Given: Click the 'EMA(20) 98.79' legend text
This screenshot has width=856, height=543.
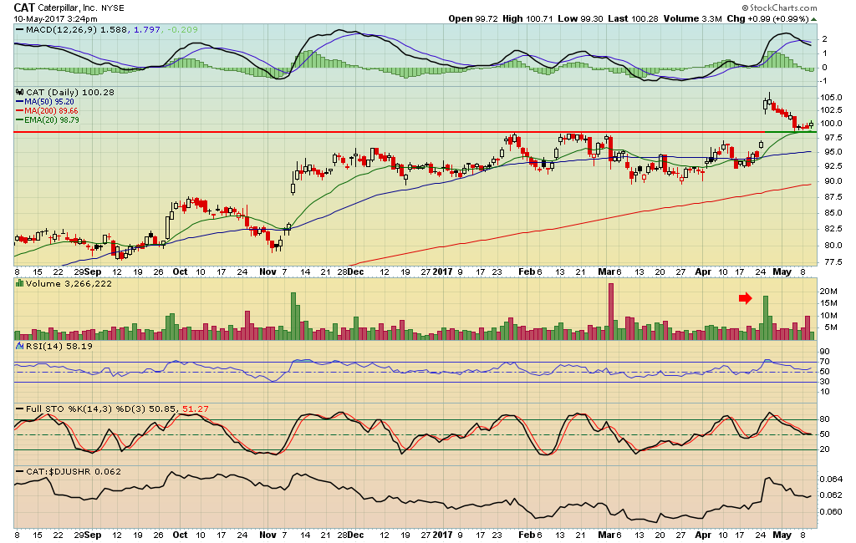Looking at the screenshot, I should pos(52,120).
